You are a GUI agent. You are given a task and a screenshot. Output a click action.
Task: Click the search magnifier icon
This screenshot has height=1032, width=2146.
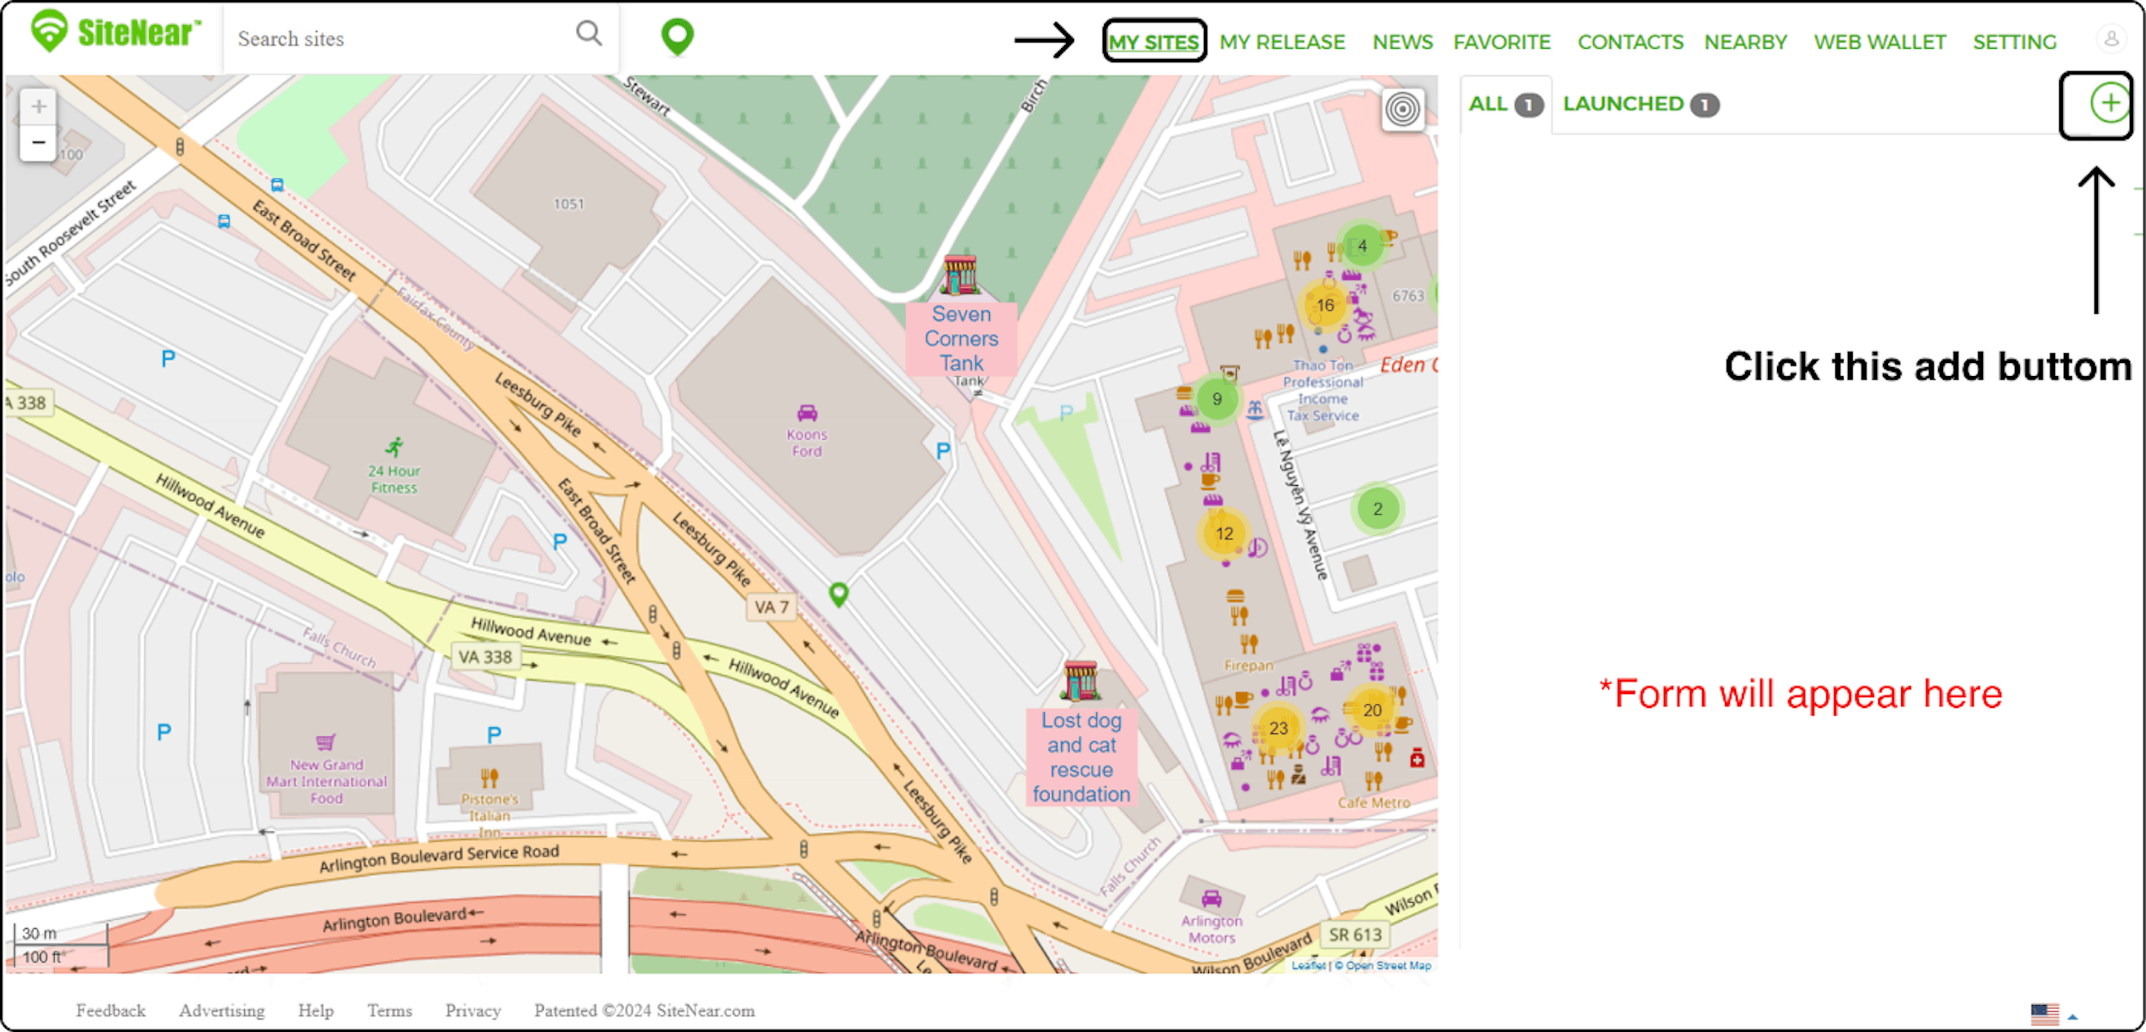pos(588,34)
